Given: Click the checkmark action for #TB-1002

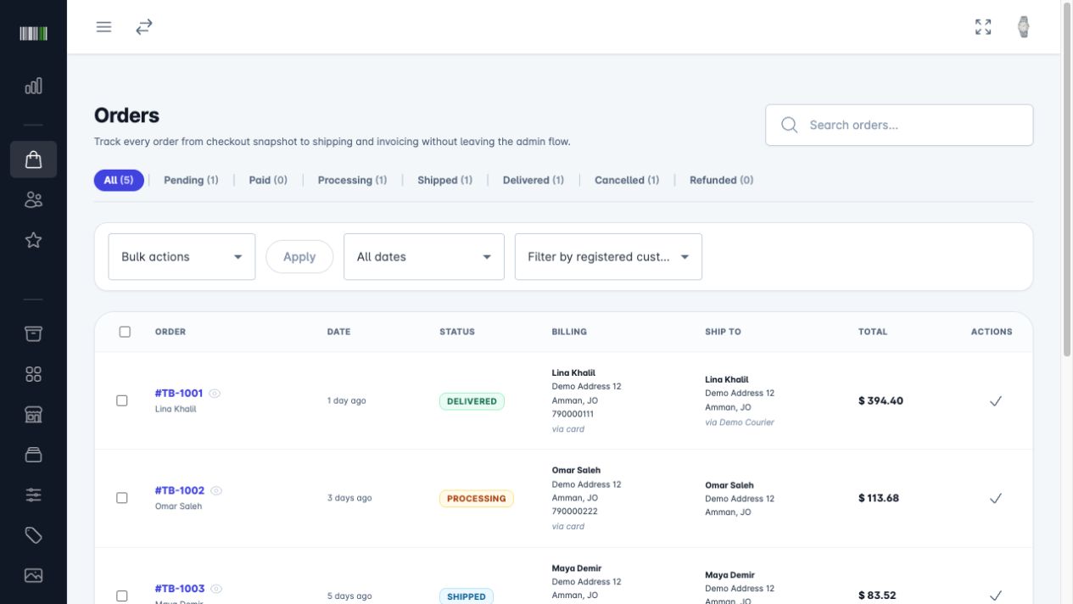Looking at the screenshot, I should 996,499.
